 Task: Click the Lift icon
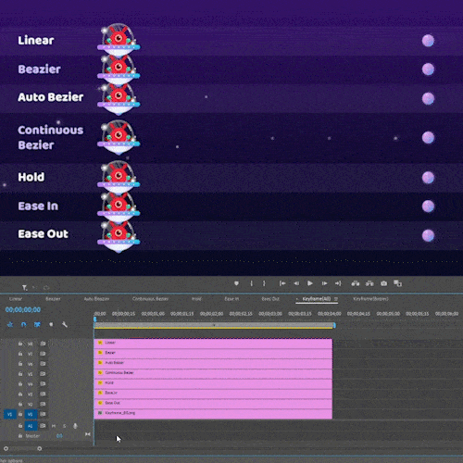tap(356, 283)
